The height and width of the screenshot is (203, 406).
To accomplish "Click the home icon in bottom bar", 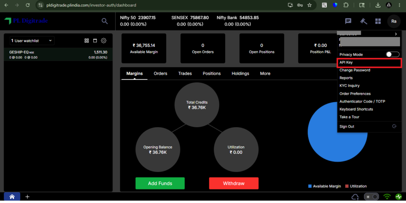I will pyautogui.click(x=12, y=197).
